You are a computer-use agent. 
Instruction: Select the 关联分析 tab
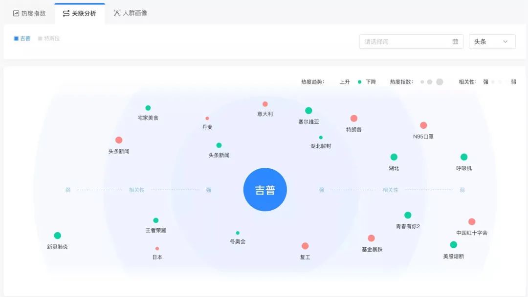pos(80,14)
